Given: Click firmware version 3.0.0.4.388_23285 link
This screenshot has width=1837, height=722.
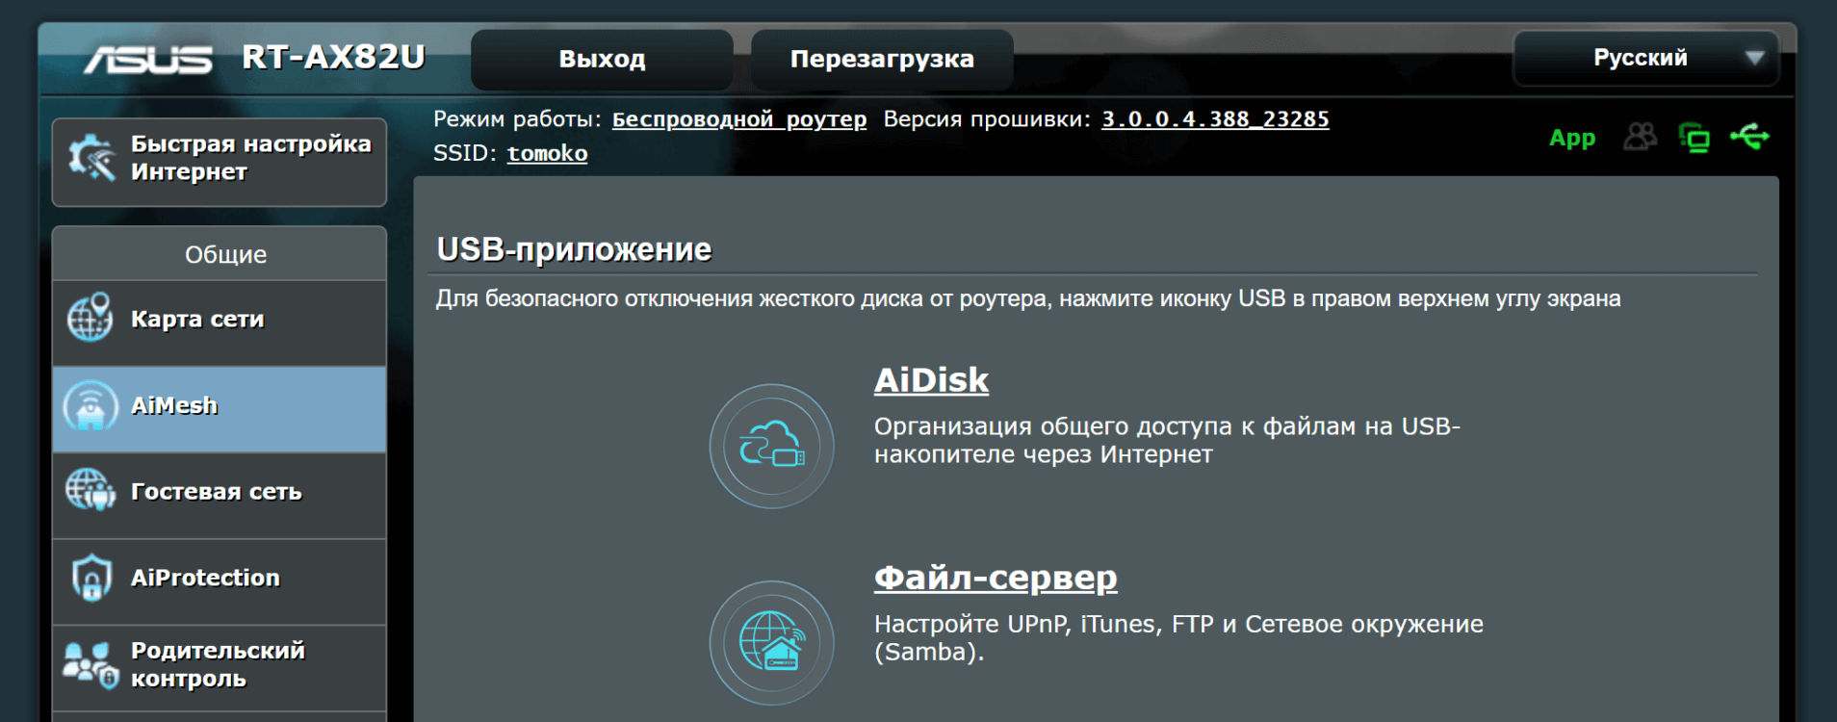Looking at the screenshot, I should pyautogui.click(x=1215, y=119).
